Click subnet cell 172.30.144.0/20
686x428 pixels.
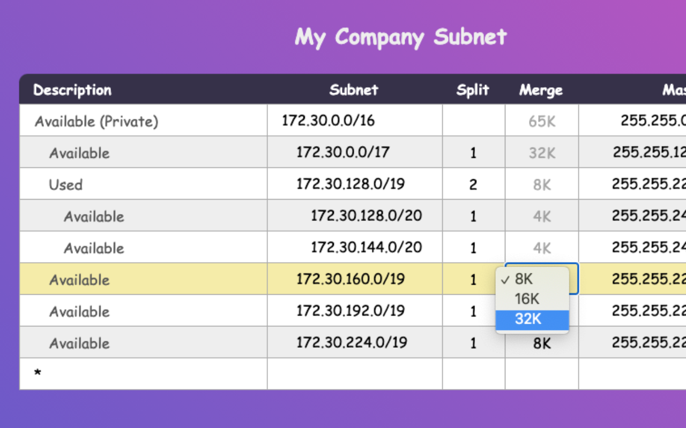click(355, 247)
